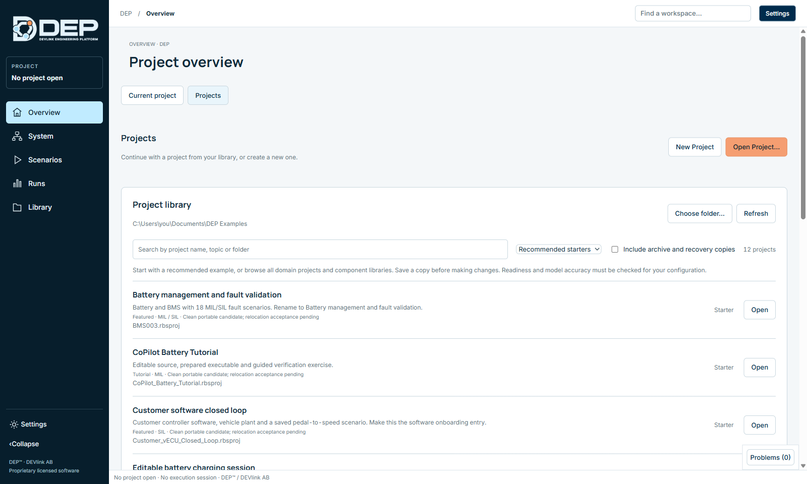The width and height of the screenshot is (807, 484).
Task: Click the No project open panel
Action: [x=54, y=73]
